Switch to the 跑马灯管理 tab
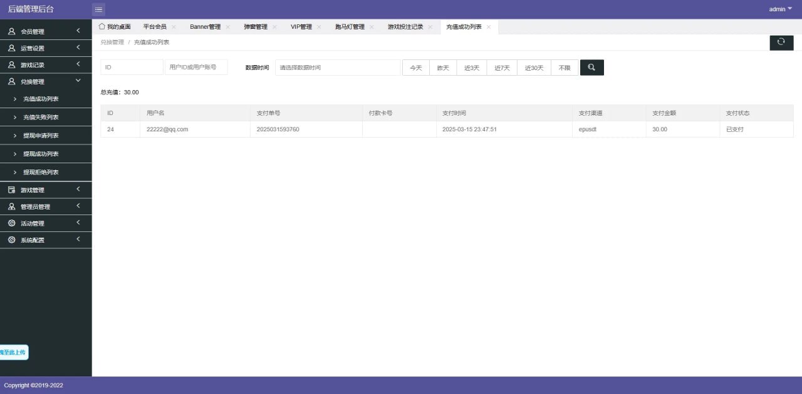 point(349,26)
